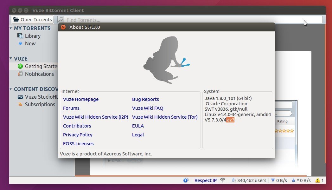Click the wireless network status icon
The width and height of the screenshot is (332, 190).
coord(222,180)
